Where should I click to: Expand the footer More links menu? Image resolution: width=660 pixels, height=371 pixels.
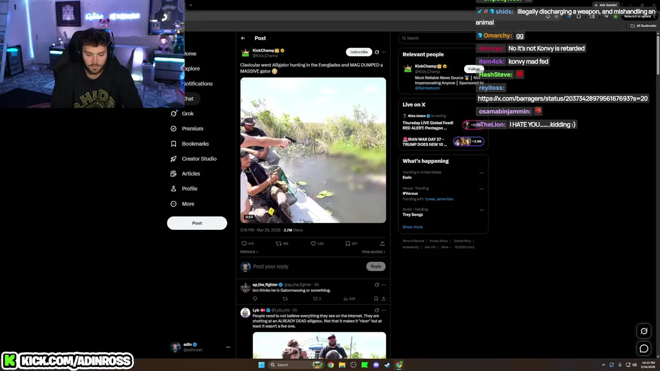coord(446,247)
